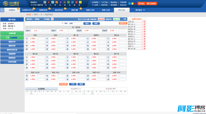The height and width of the screenshot is (114, 206).
Task: Click the icon on the 退出 button
Action: pyautogui.click(x=140, y=4)
